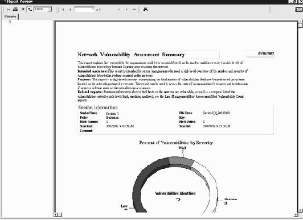This screenshot has height=220, width=303.
Task: Open the zoom percentage dropdown
Action: 50,9
